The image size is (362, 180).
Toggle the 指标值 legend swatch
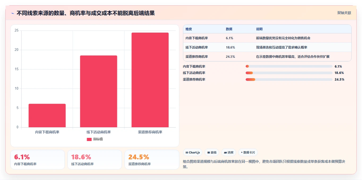[x=89, y=139]
